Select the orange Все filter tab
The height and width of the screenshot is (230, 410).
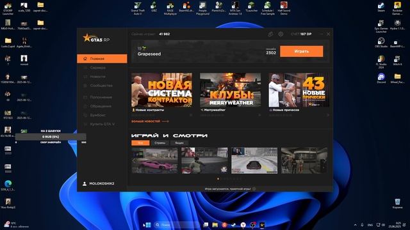pyautogui.click(x=140, y=143)
